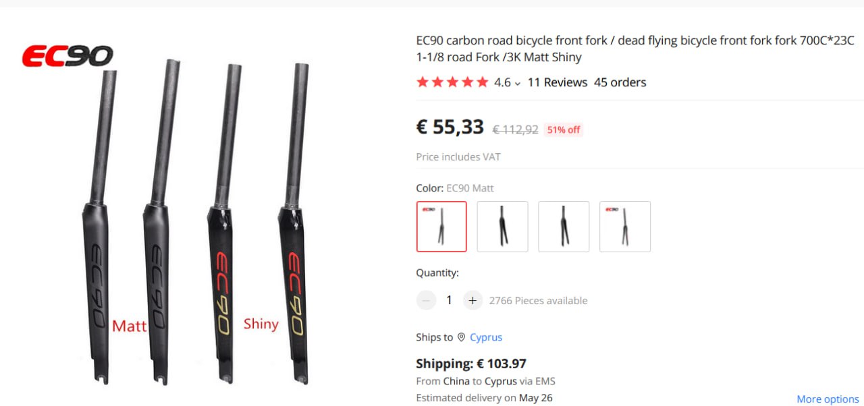The height and width of the screenshot is (406, 864).
Task: Decrease quantity with the minus button
Action: [x=426, y=300]
